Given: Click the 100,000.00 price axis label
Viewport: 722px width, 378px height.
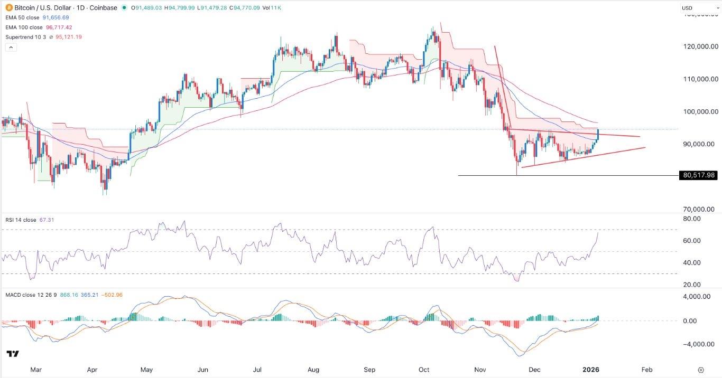Looking at the screenshot, I should point(699,112).
